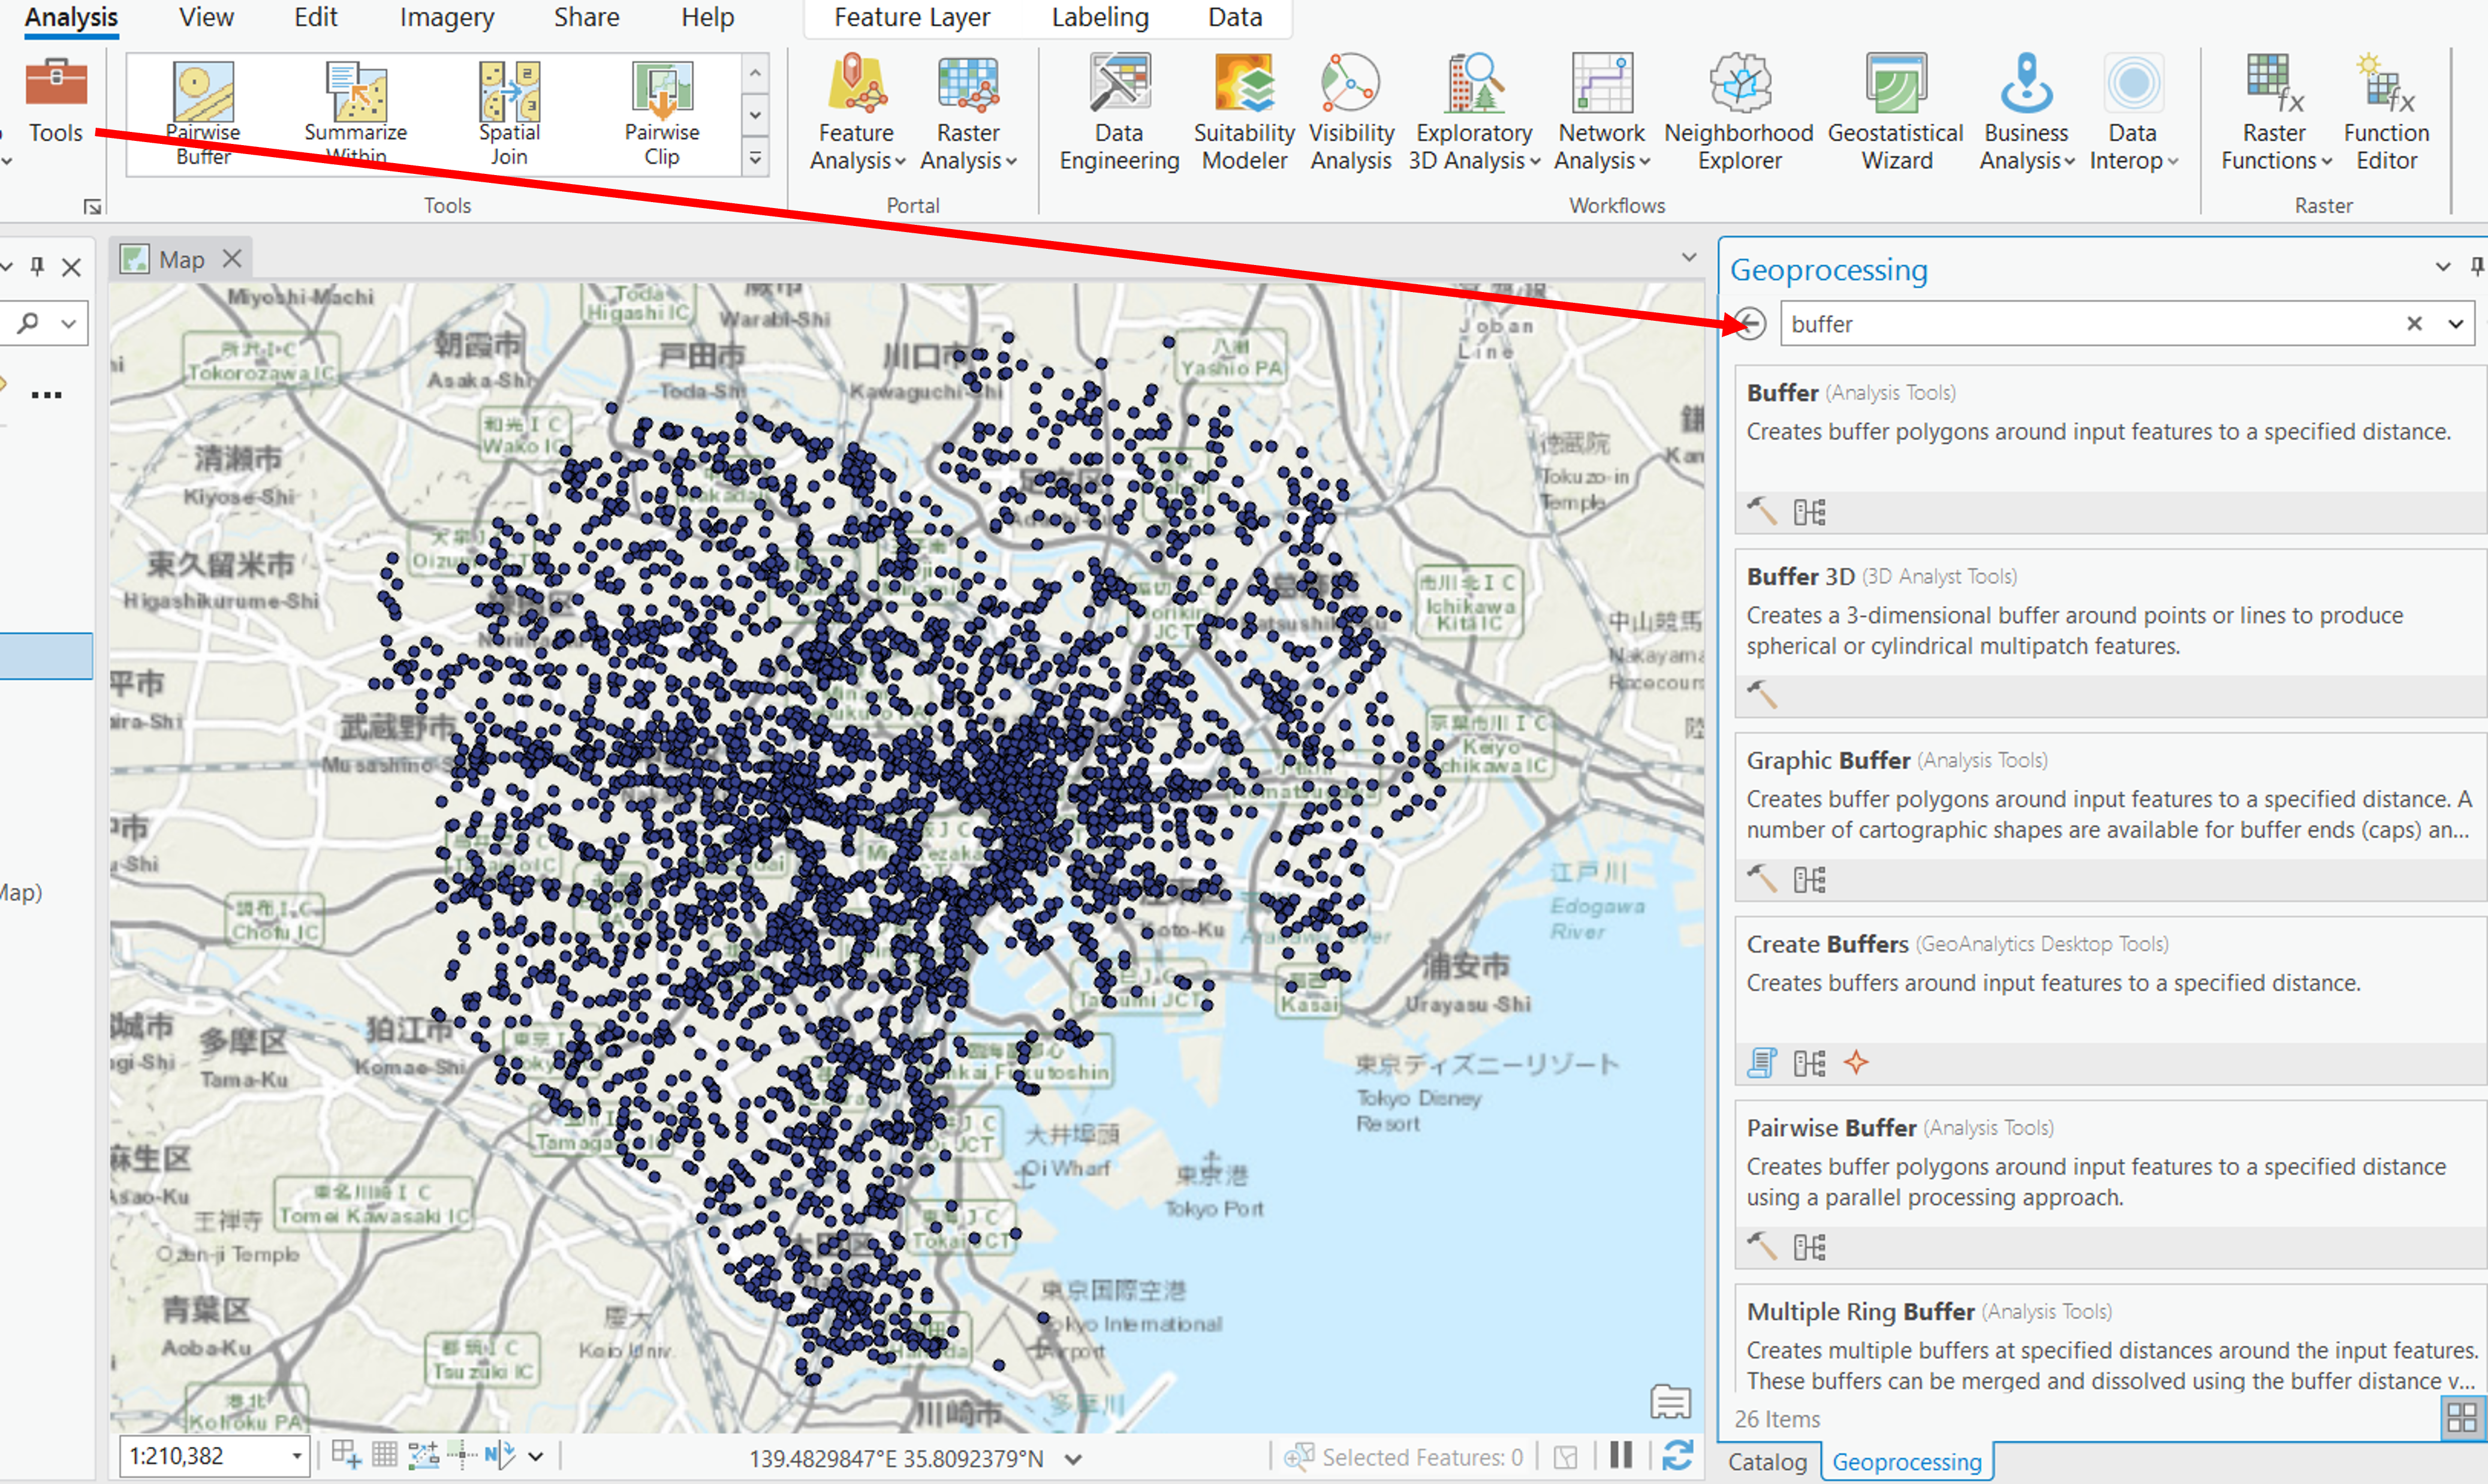Image resolution: width=2488 pixels, height=1484 pixels.
Task: Toggle the tile view button in Geoprocessing
Action: (x=2461, y=1417)
